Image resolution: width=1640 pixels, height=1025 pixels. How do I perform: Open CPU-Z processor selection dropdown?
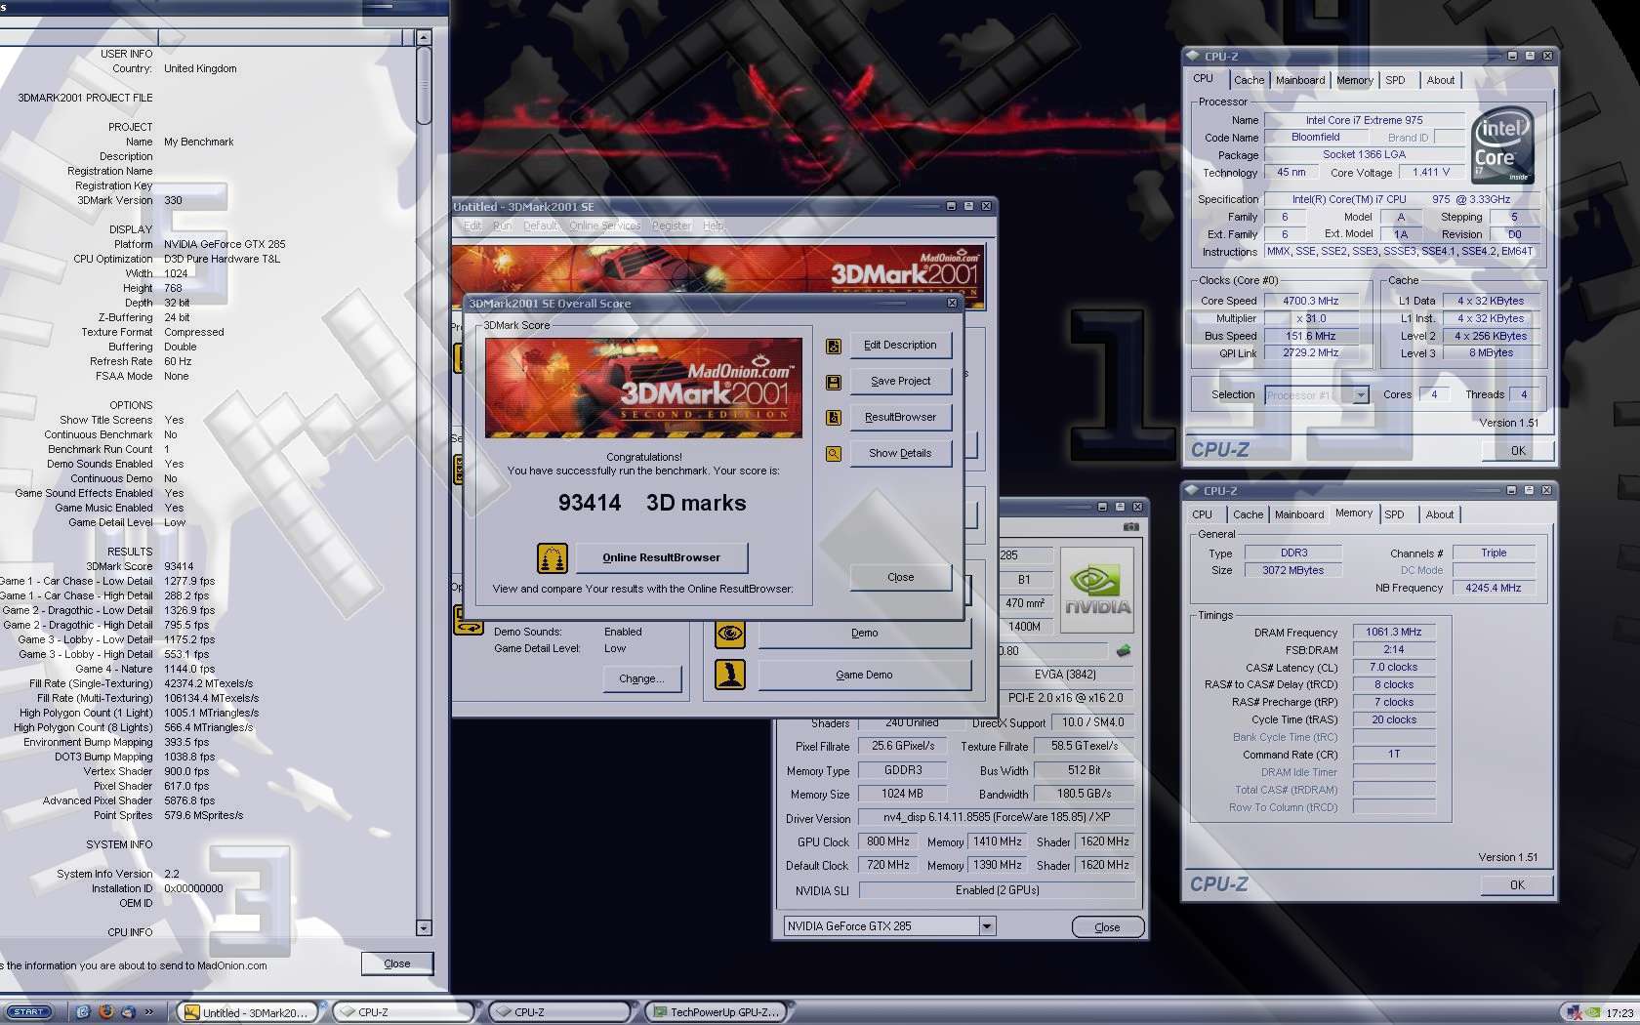coord(1360,395)
